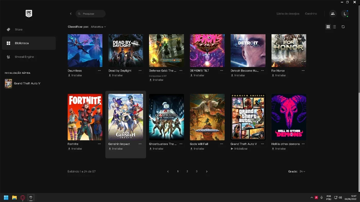Go to the next library page arrow

pos(207,171)
